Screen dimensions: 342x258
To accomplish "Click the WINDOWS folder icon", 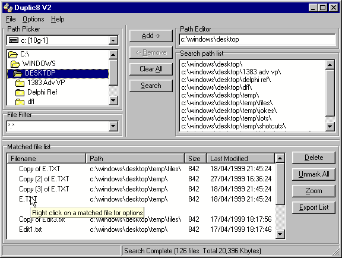I will [15, 64].
